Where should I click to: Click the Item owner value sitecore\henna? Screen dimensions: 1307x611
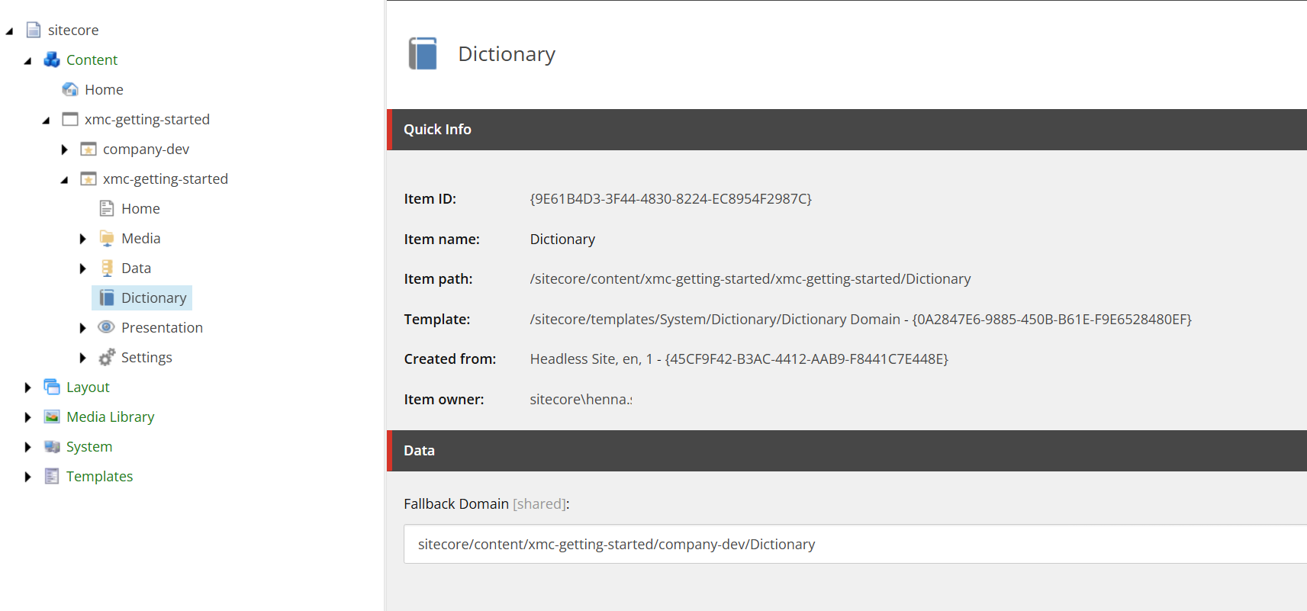point(581,399)
